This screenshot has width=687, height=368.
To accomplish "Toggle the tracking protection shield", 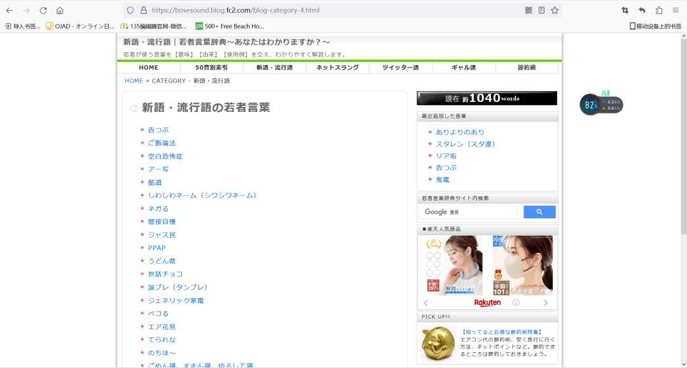I will coord(129,10).
